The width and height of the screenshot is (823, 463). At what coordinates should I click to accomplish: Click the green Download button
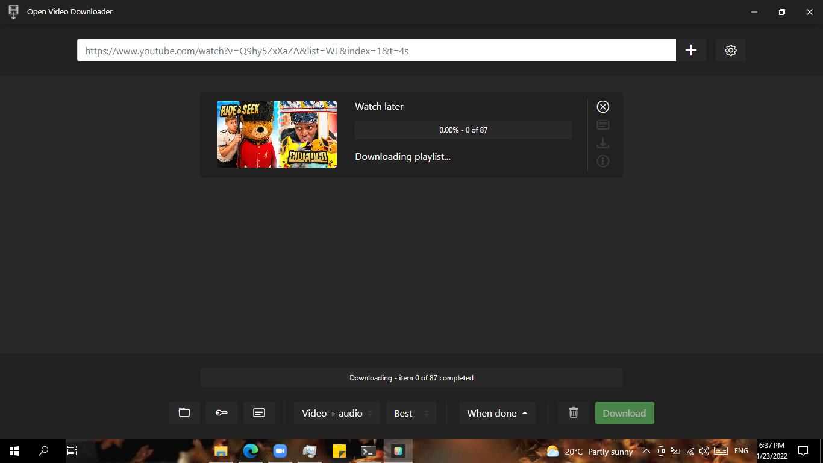pyautogui.click(x=624, y=413)
